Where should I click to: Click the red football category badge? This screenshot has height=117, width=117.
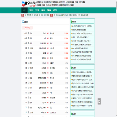[x=22, y=15]
